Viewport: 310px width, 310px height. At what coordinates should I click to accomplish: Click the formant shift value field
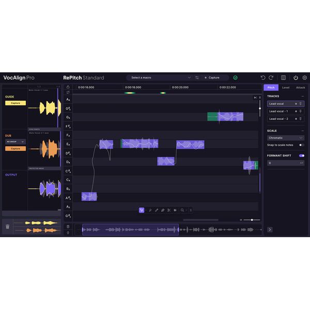click(286, 163)
